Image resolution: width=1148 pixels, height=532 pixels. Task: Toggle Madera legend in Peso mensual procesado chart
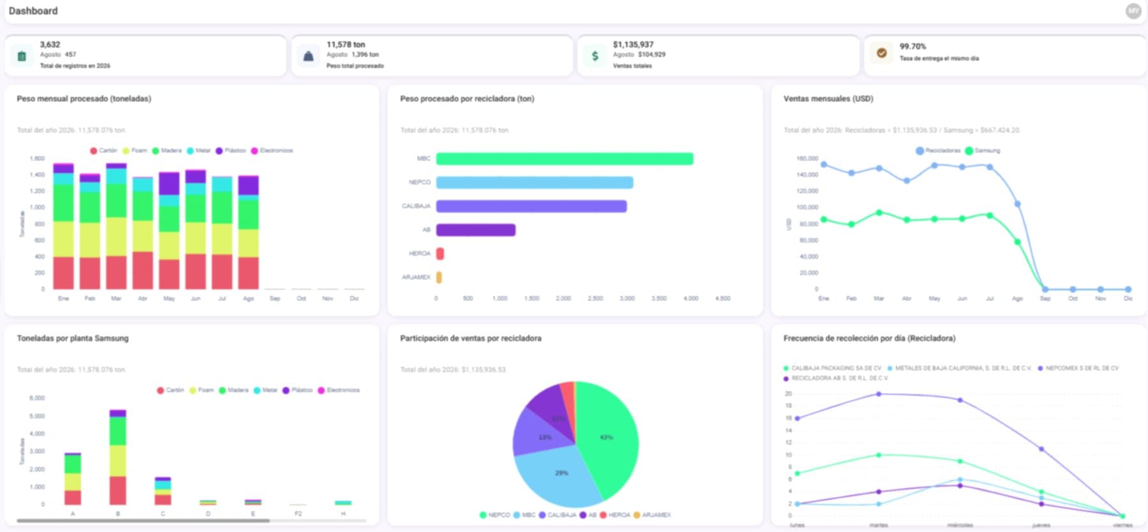166,151
